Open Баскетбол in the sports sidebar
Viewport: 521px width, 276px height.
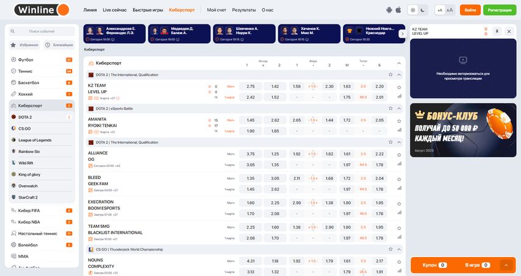click(41, 83)
